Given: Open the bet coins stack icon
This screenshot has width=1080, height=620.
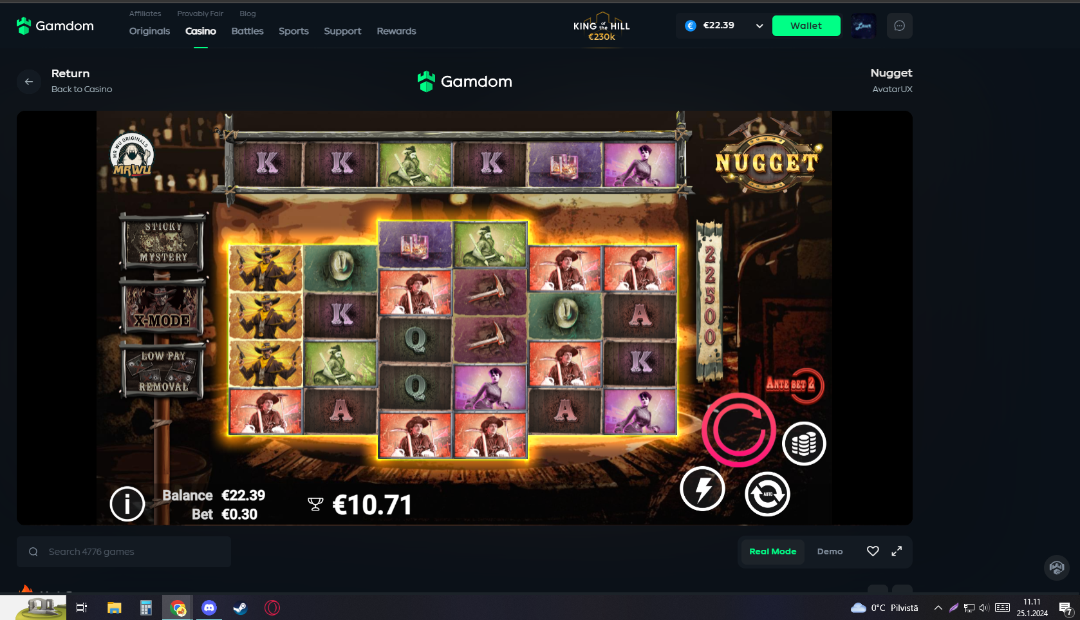Looking at the screenshot, I should [x=804, y=444].
